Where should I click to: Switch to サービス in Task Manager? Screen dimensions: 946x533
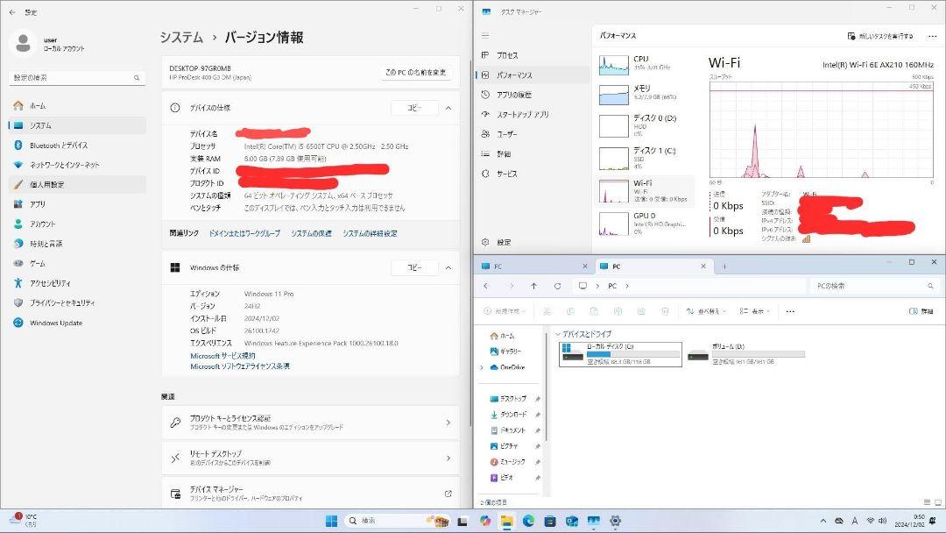(x=533, y=174)
